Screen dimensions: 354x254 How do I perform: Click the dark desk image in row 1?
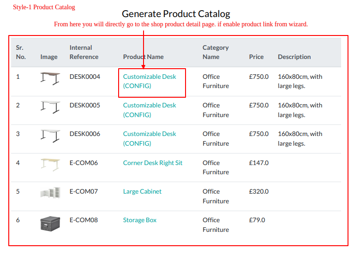tap(50, 78)
